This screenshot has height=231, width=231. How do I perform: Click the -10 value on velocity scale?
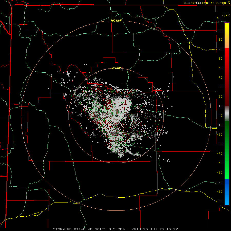pos(219,125)
